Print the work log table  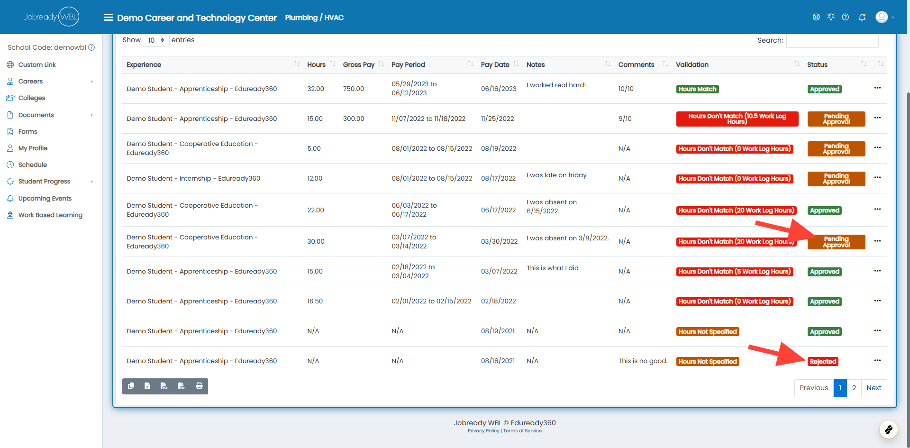pyautogui.click(x=199, y=386)
